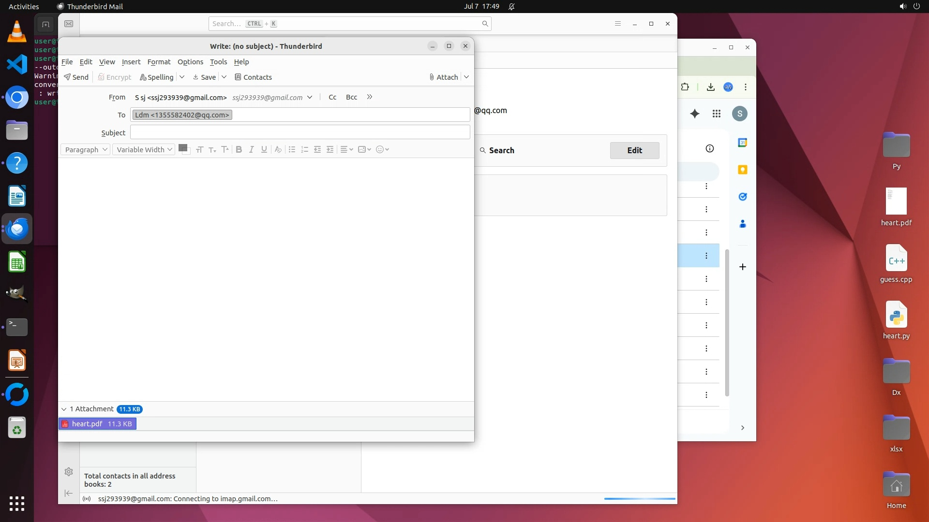Click the Attach paperclip button

point(444,77)
